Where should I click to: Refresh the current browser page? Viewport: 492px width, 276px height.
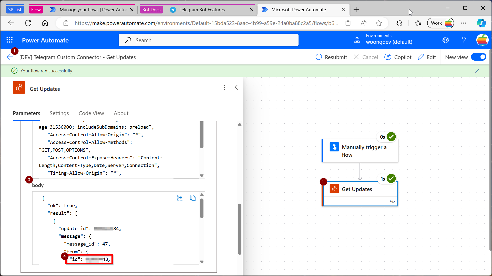coord(28,23)
